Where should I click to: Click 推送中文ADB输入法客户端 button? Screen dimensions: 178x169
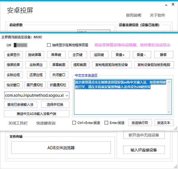click(36, 114)
